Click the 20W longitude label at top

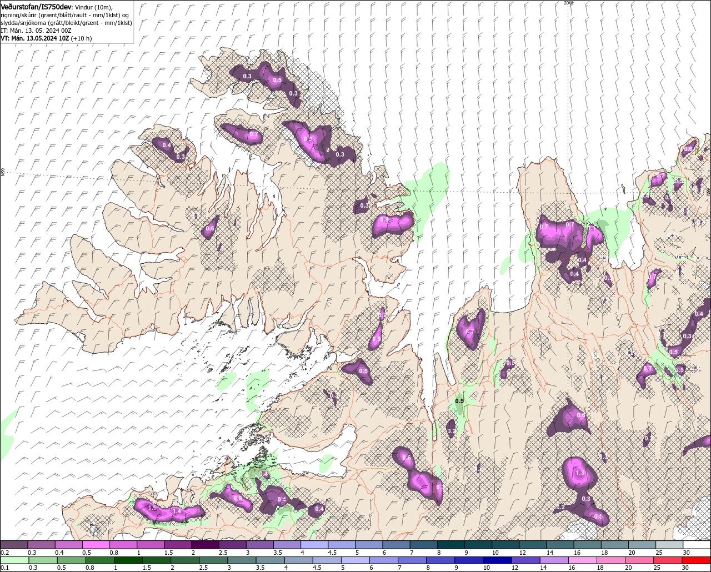[568, 3]
